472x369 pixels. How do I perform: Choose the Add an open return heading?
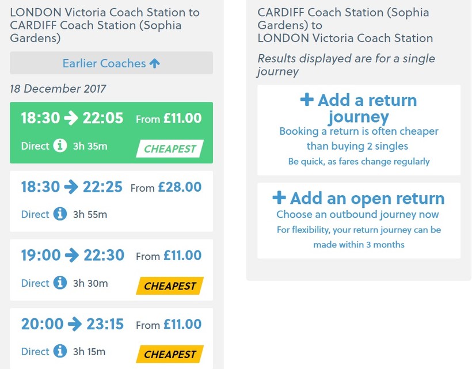pos(359,199)
